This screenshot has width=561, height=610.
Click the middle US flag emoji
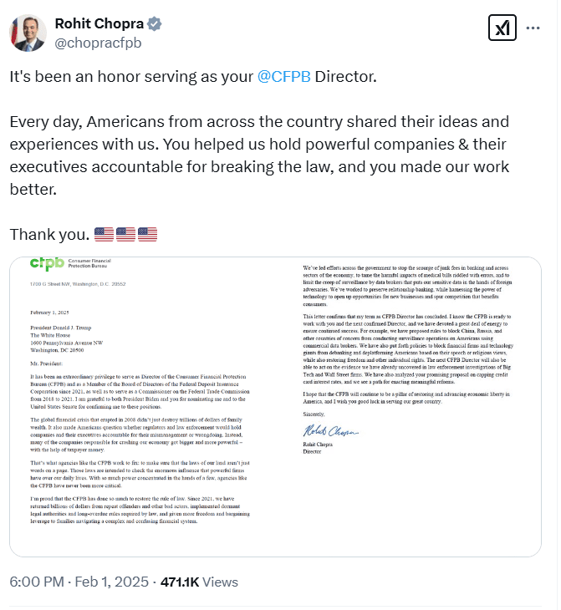tap(125, 235)
